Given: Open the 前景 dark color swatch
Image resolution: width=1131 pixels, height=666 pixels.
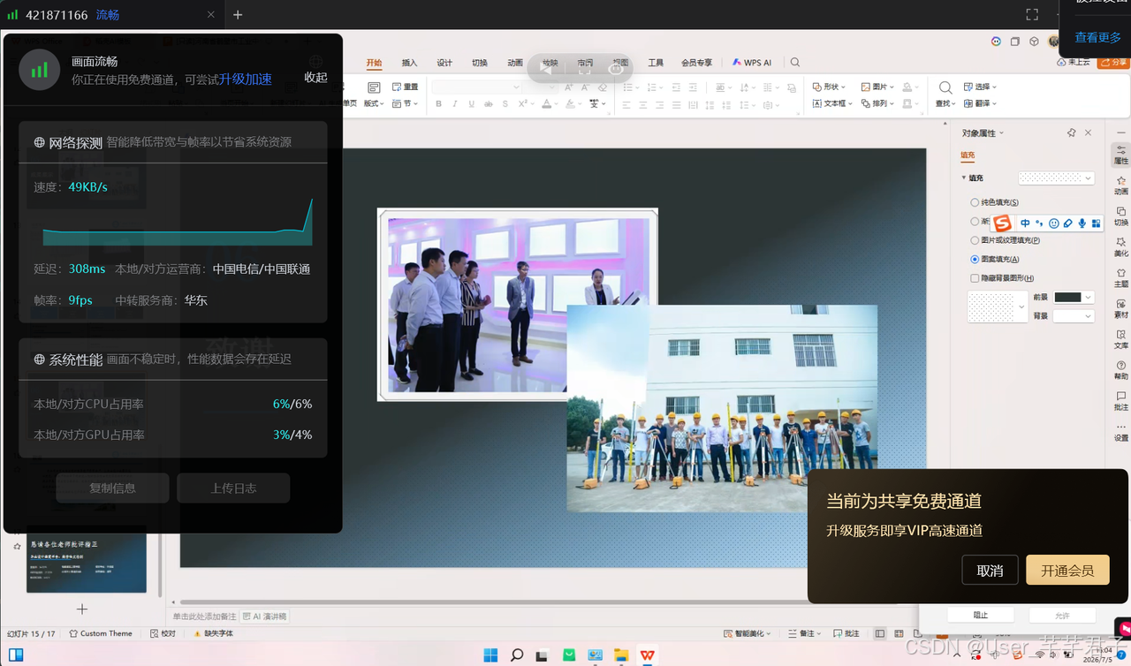Looking at the screenshot, I should (1074, 298).
